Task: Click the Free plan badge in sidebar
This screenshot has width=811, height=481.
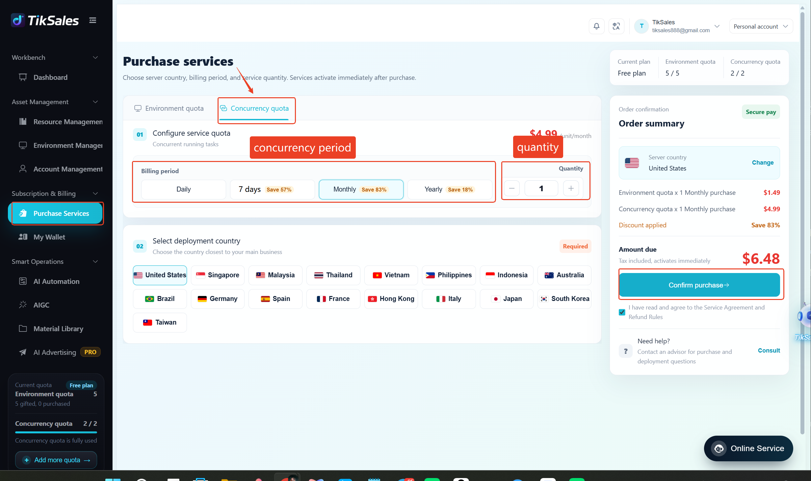Action: coord(81,385)
